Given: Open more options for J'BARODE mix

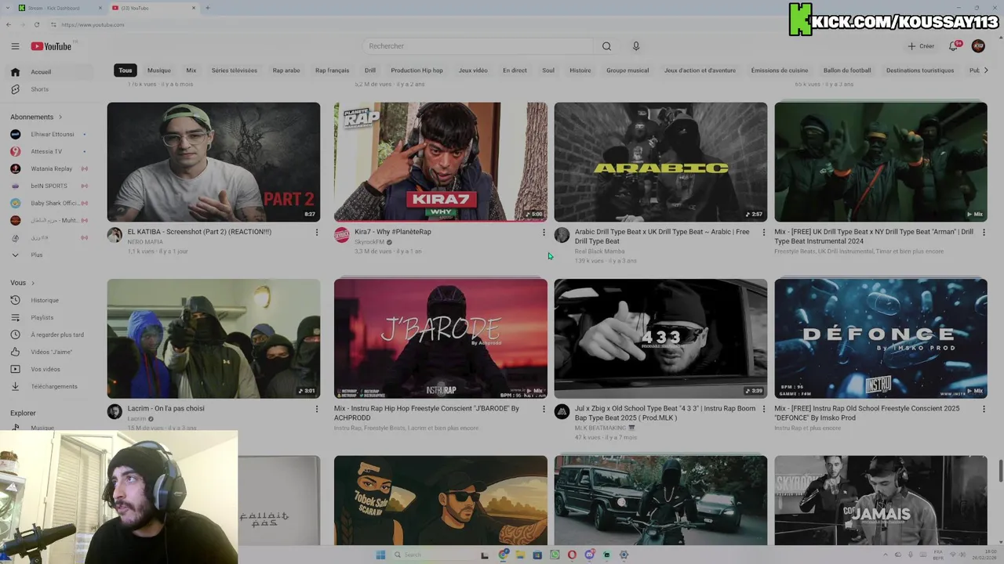Looking at the screenshot, I should [x=544, y=409].
